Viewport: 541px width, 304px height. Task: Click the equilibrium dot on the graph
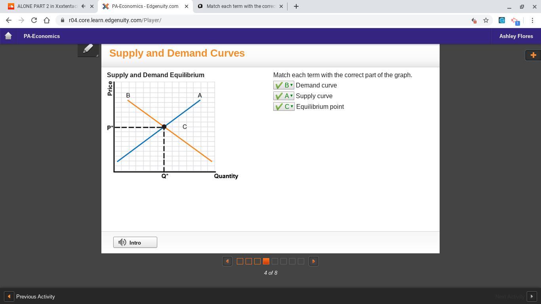164,127
